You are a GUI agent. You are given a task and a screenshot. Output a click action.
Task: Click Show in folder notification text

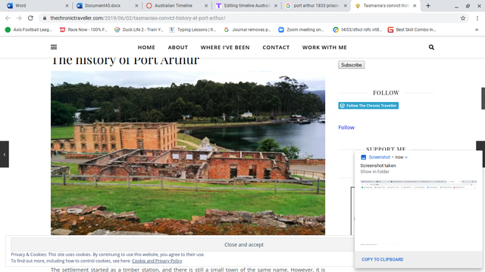375,172
